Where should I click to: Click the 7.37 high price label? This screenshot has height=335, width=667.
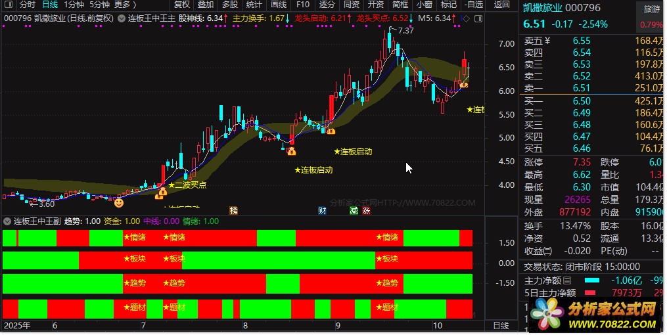(406, 31)
